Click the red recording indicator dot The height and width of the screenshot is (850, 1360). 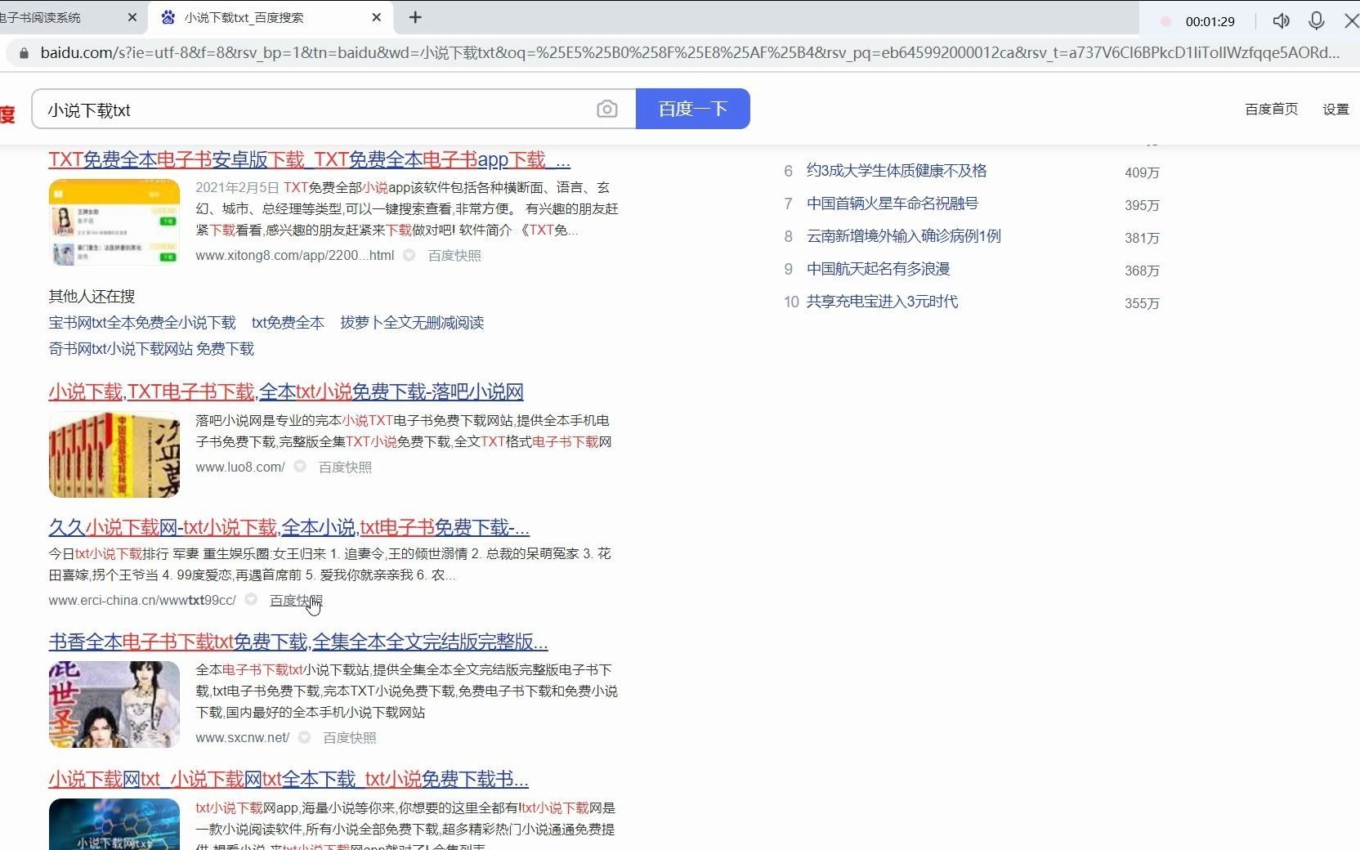(1166, 22)
